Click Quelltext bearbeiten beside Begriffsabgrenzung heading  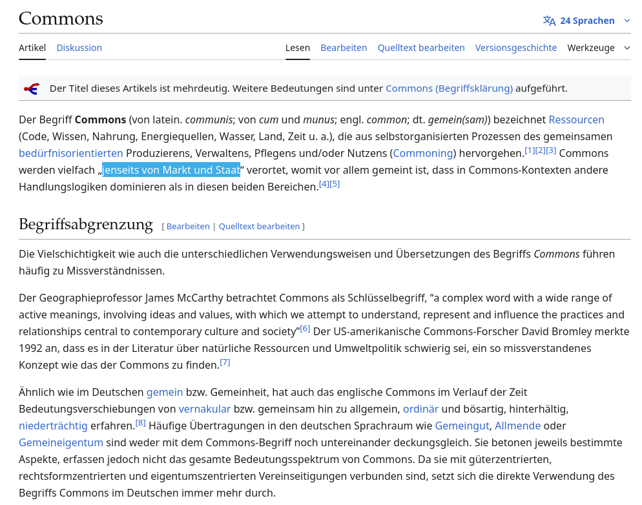(x=259, y=226)
